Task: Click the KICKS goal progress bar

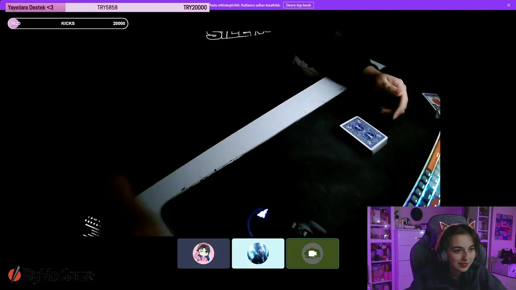Action: tap(68, 23)
